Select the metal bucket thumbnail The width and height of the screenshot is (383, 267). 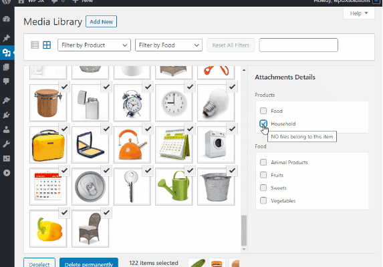[216, 186]
